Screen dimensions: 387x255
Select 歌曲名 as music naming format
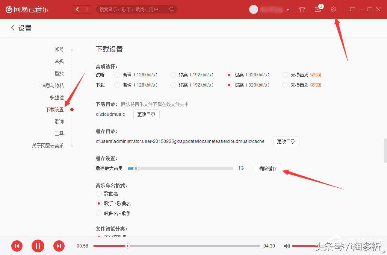point(98,194)
